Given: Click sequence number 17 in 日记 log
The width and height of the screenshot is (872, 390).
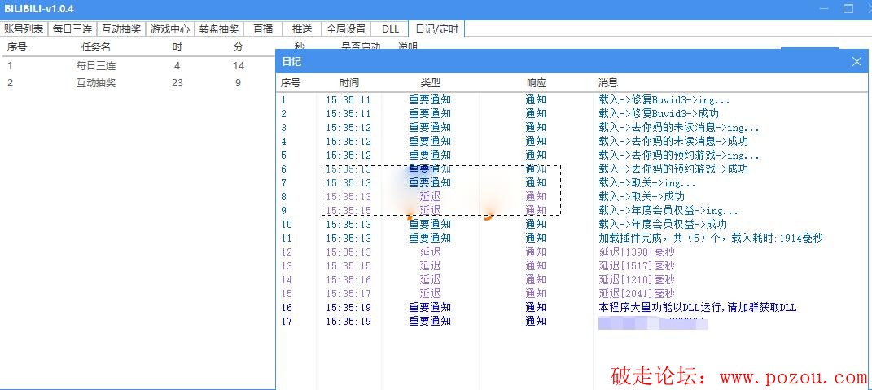Looking at the screenshot, I should pyautogui.click(x=287, y=321).
